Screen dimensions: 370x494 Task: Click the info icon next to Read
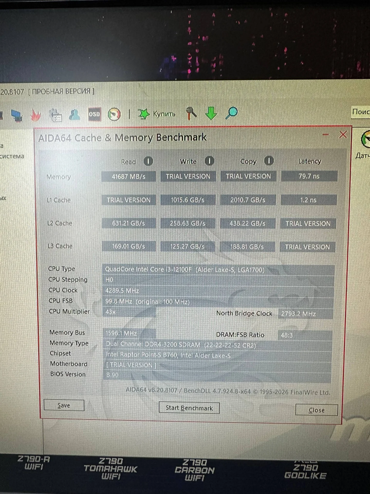point(148,161)
